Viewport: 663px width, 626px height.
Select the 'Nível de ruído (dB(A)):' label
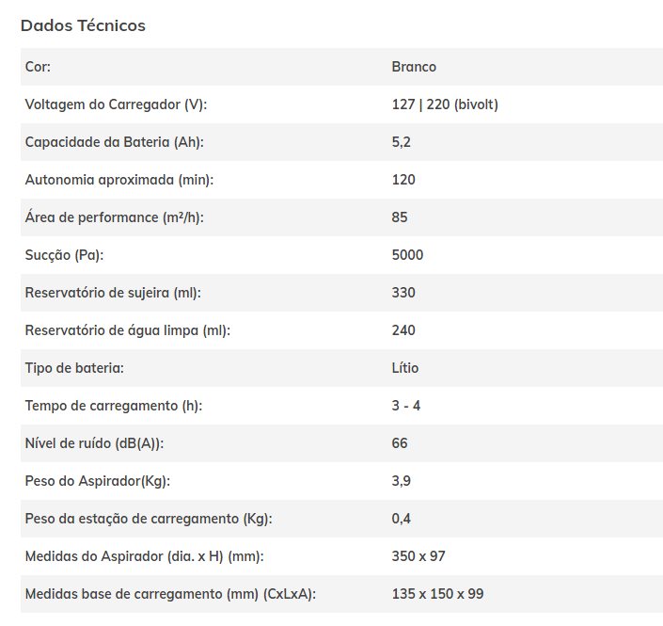98,443
